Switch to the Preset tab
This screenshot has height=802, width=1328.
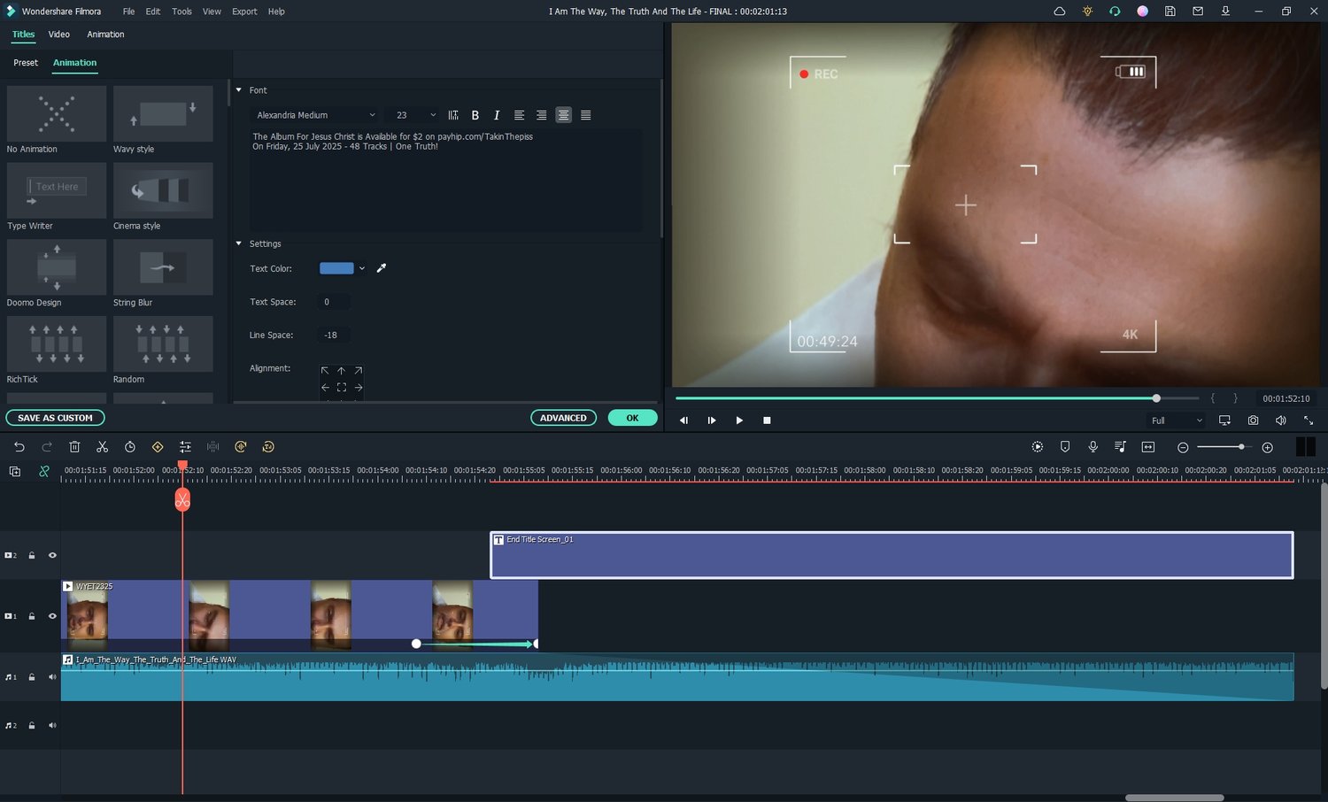[26, 63]
